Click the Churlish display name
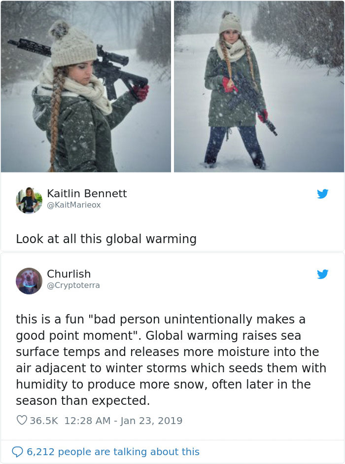 pyautogui.click(x=69, y=274)
